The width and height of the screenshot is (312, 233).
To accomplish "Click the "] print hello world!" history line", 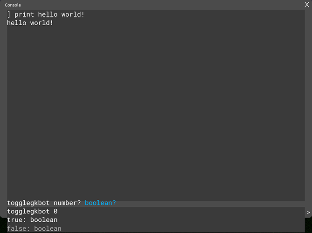I will (x=46, y=14).
